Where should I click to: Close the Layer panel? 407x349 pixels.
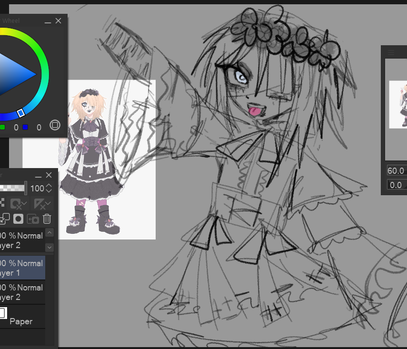pos(49,175)
